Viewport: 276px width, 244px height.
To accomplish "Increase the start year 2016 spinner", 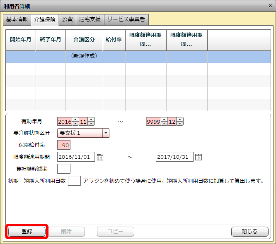I will pyautogui.click(x=75, y=120).
